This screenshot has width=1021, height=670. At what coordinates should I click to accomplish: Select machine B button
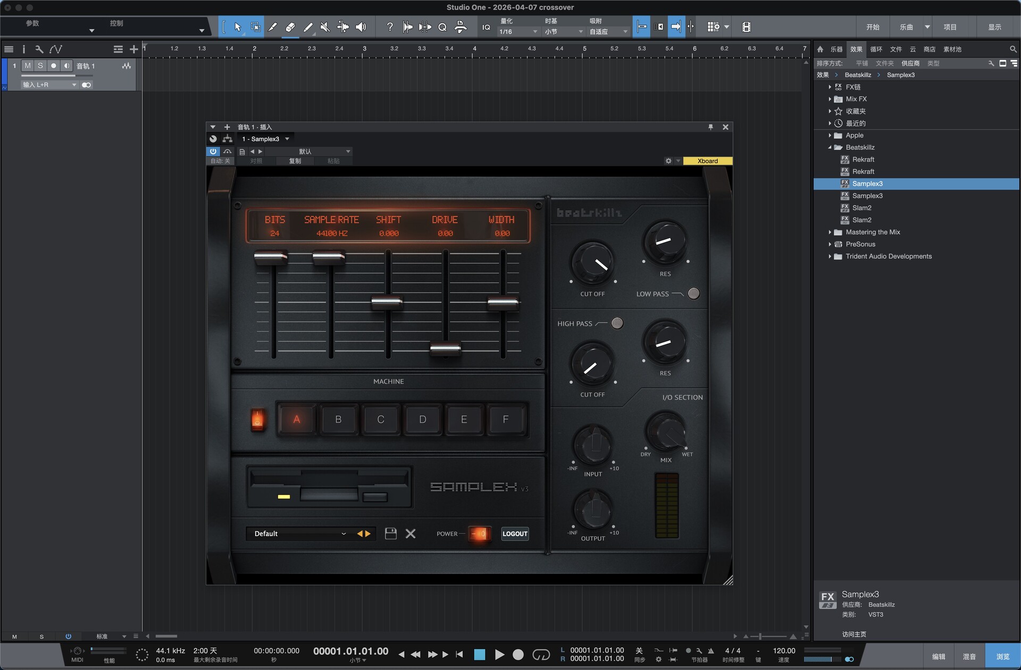pos(338,420)
